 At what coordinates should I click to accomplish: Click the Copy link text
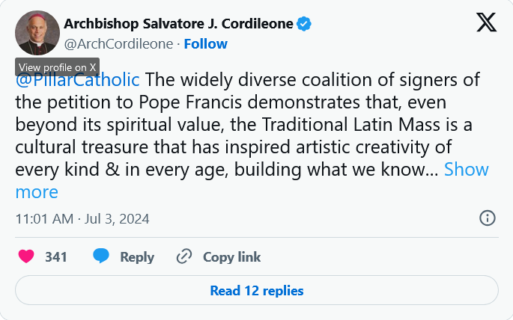[231, 256]
